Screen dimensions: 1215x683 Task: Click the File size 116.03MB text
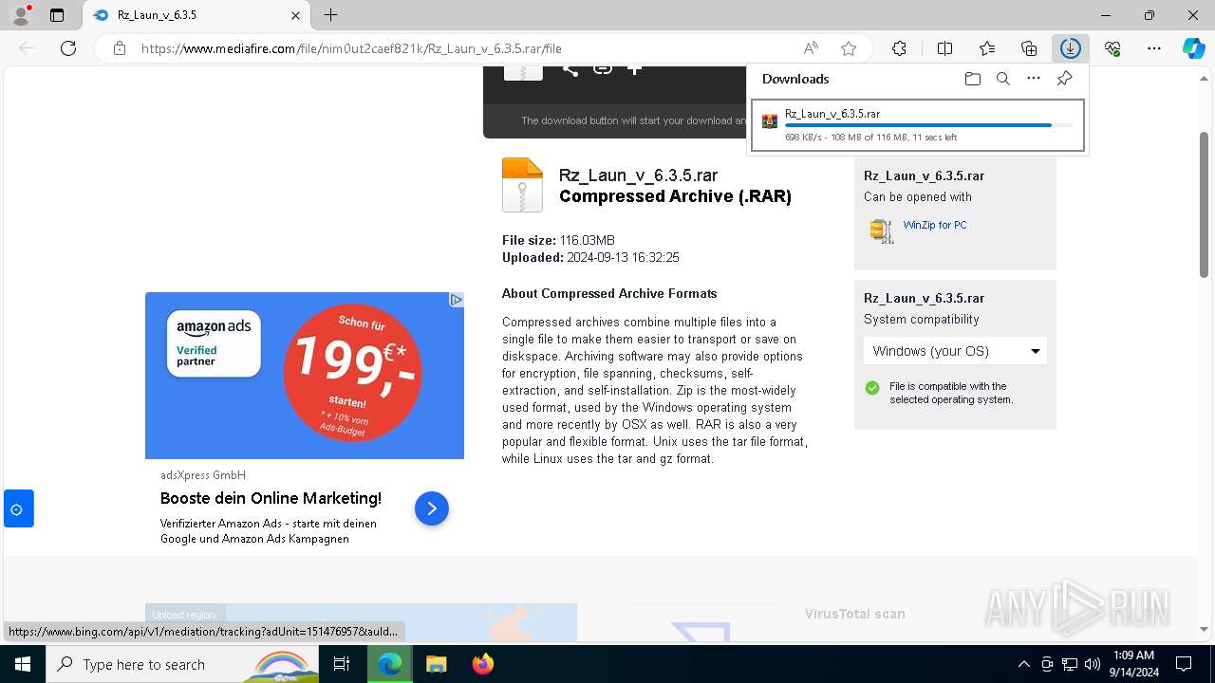pyautogui.click(x=558, y=241)
